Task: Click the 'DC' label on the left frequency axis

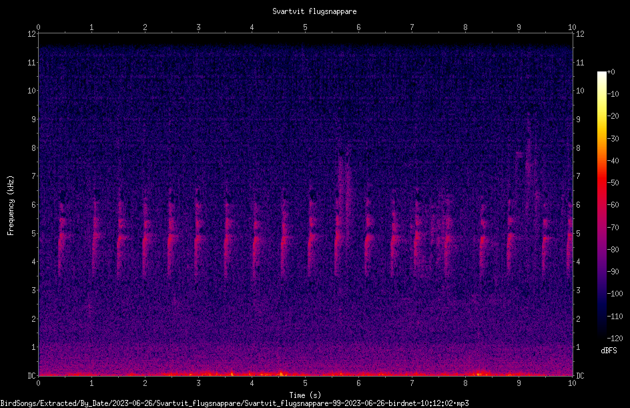Action: pos(31,376)
